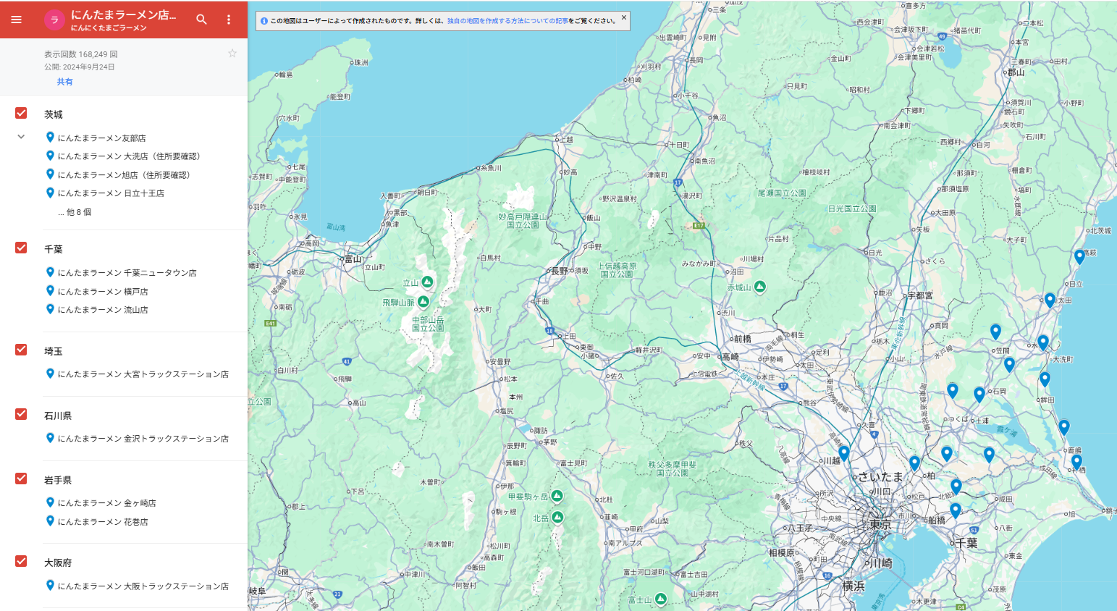The width and height of the screenshot is (1117, 611).
Task: Click pin icon of にんたまラーメン 横戸店
Action: 50,290
